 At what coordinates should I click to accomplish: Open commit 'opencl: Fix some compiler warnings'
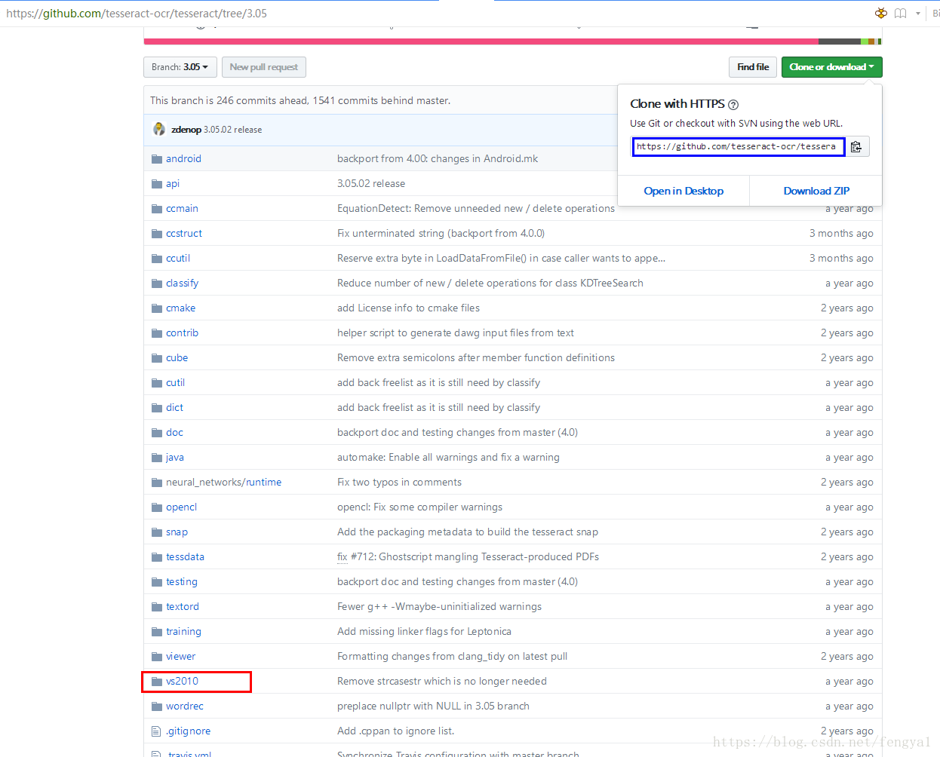click(x=419, y=507)
